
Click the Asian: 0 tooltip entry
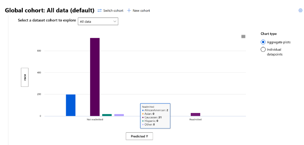[148, 114]
